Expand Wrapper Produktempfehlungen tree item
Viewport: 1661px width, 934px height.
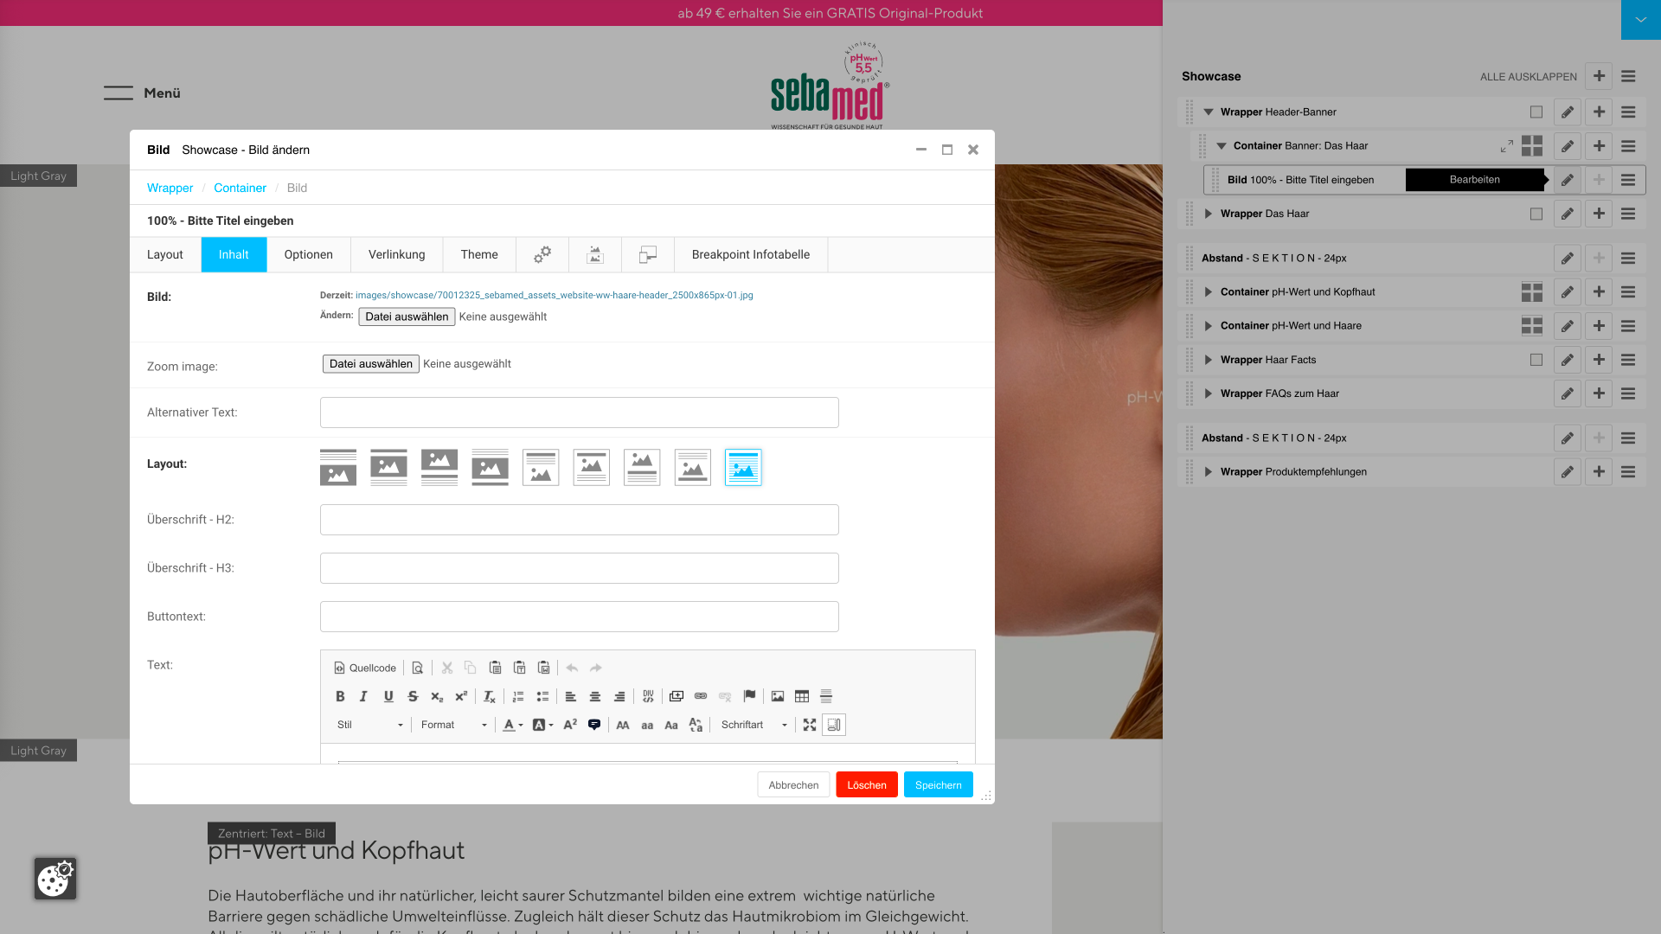point(1209,472)
